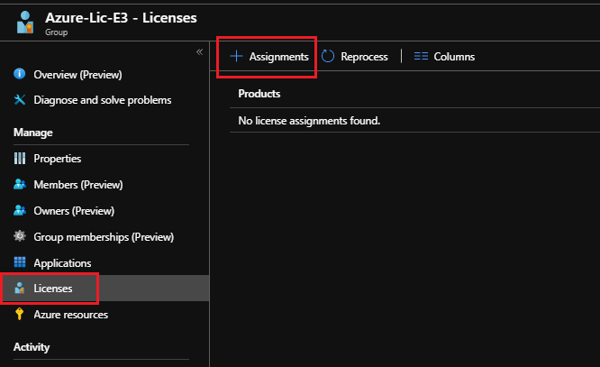
Task: Click the Properties bars icon
Action: click(19, 158)
